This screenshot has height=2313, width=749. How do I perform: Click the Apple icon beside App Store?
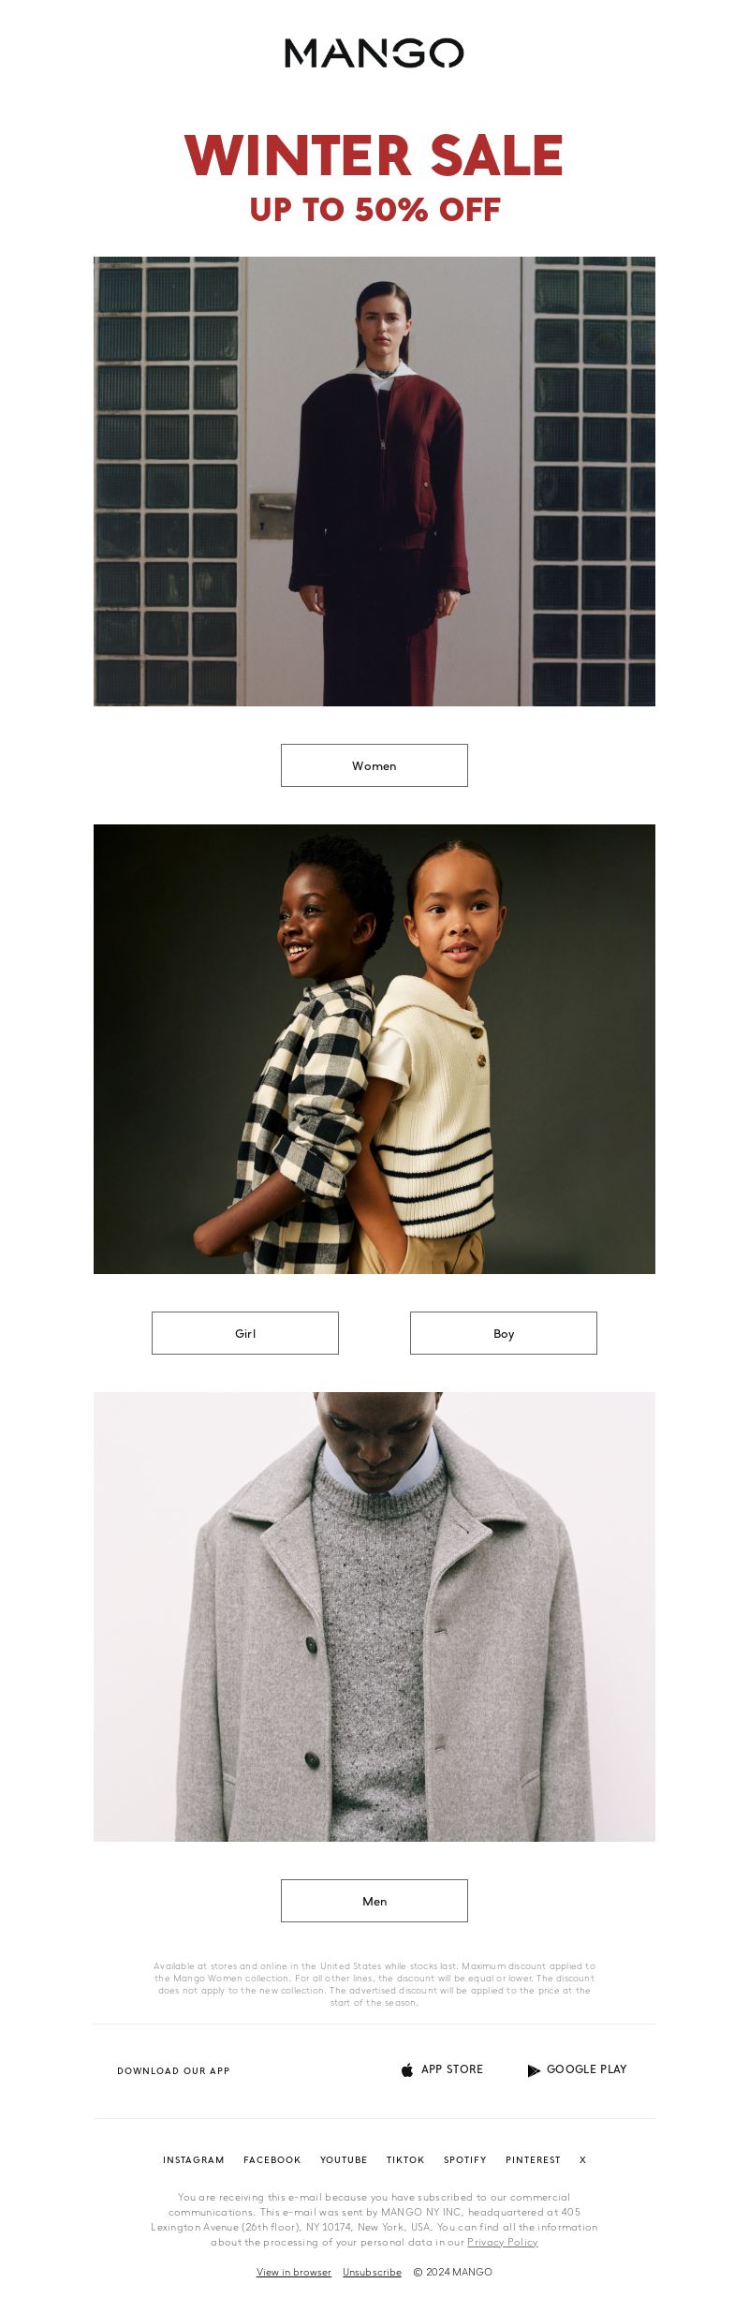[407, 2069]
